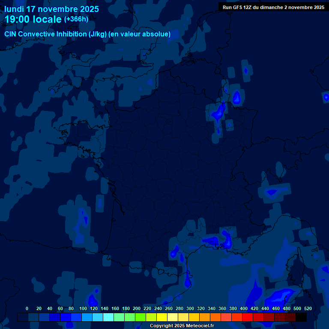The image size is (329, 329).
Task: Select the legend swatch between 20 and 40
Action: pyautogui.click(x=44, y=317)
